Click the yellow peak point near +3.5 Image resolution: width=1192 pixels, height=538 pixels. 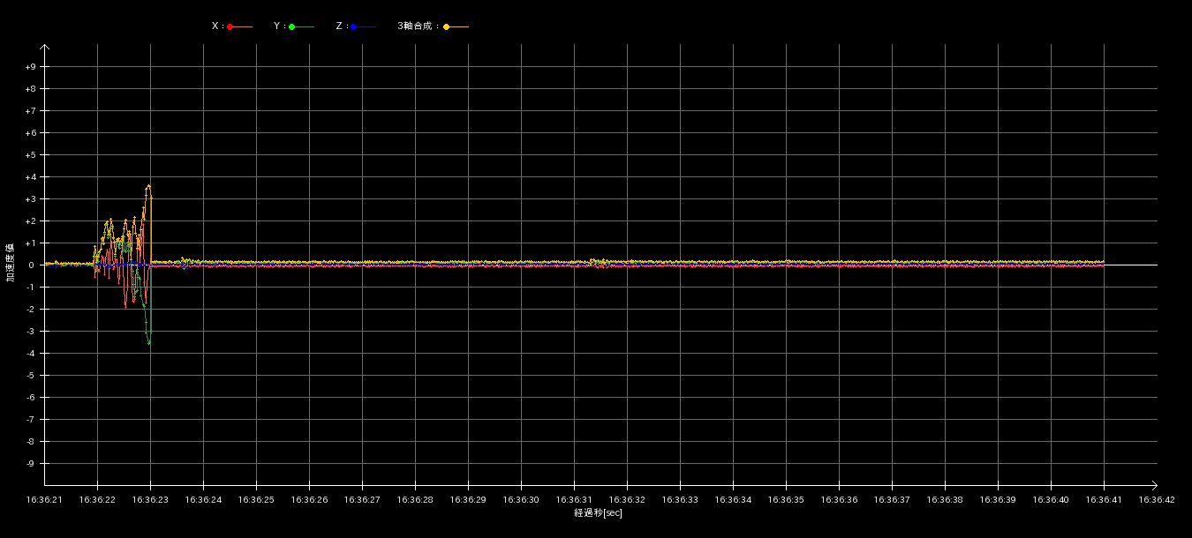point(148,186)
